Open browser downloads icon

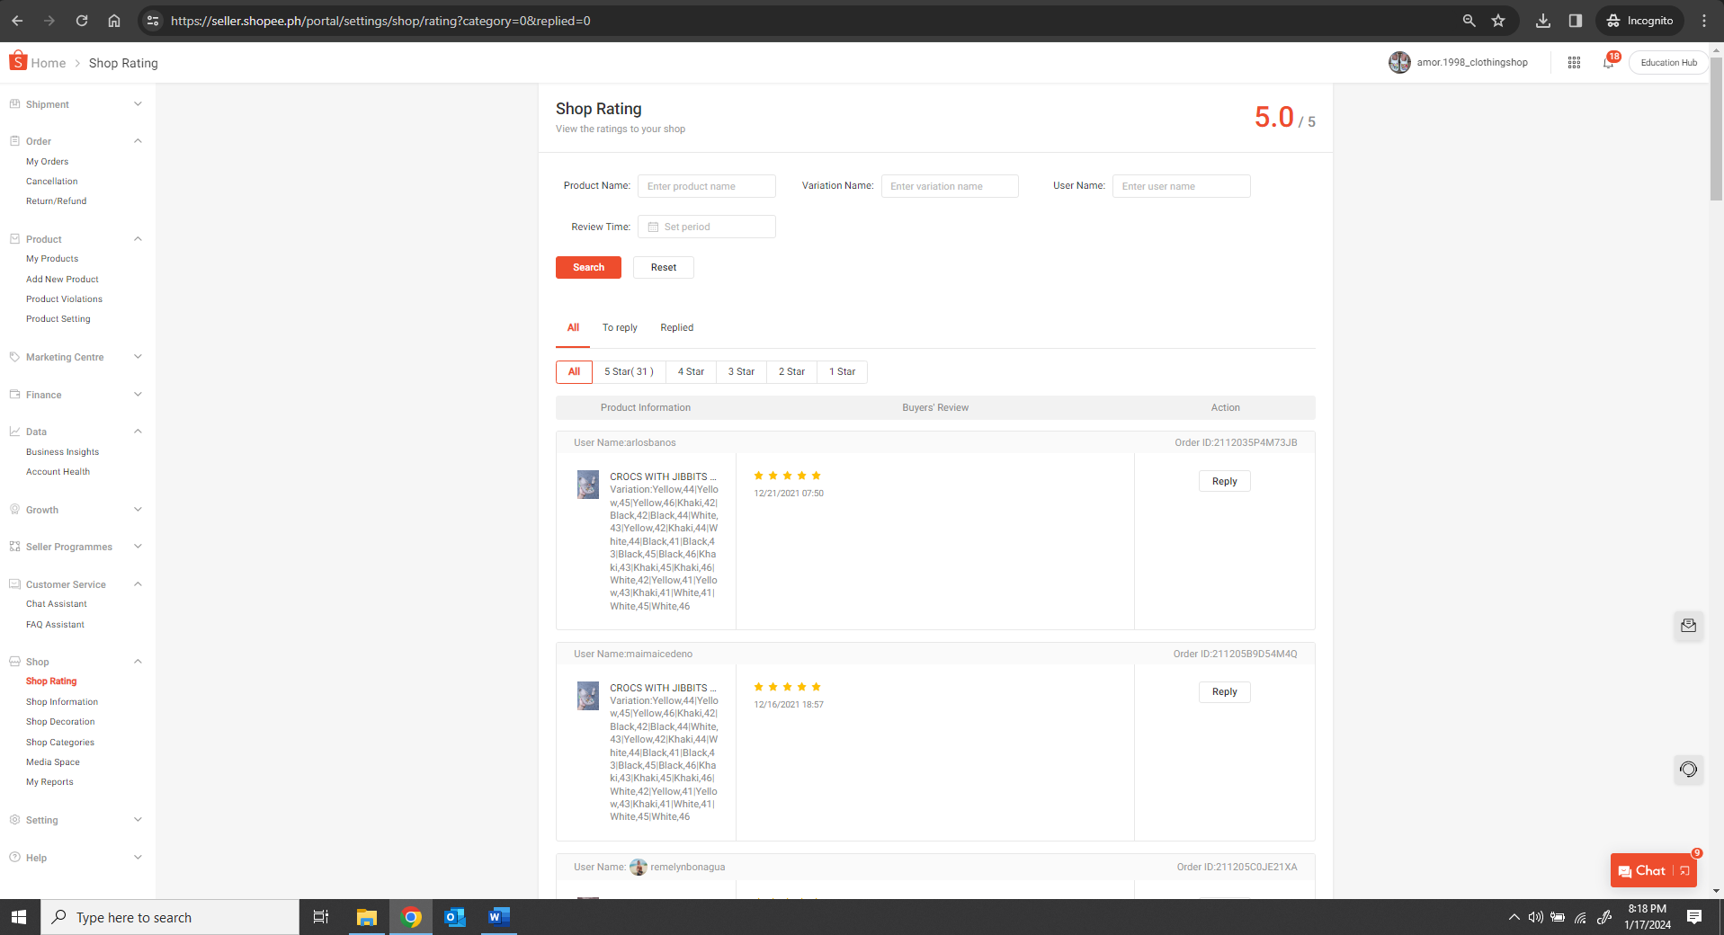pos(1543,21)
